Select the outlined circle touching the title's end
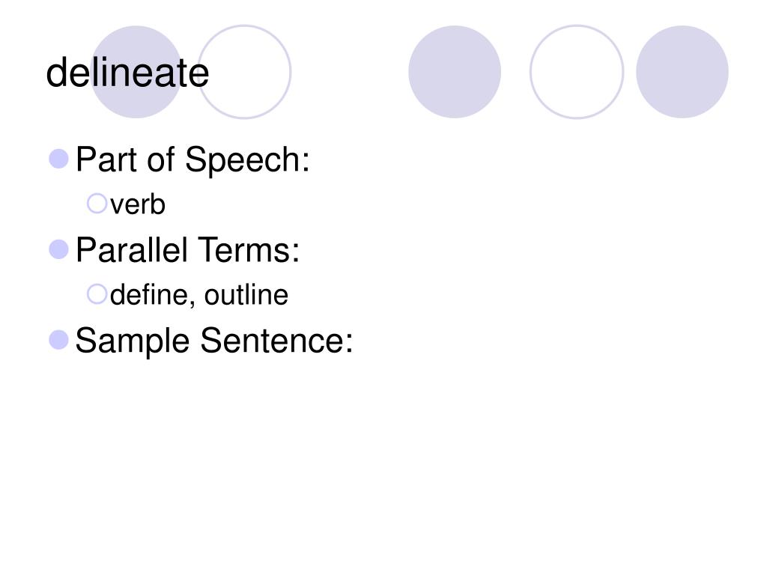 point(245,72)
